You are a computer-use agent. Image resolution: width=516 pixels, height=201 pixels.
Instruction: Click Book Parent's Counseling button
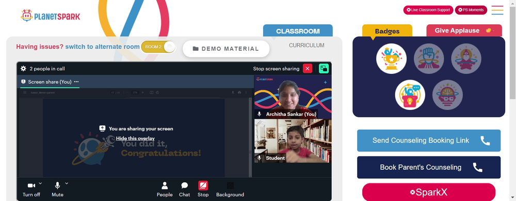429,167
